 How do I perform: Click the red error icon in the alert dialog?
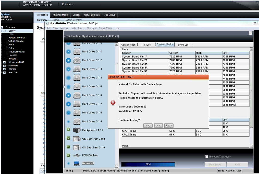coord(113,102)
